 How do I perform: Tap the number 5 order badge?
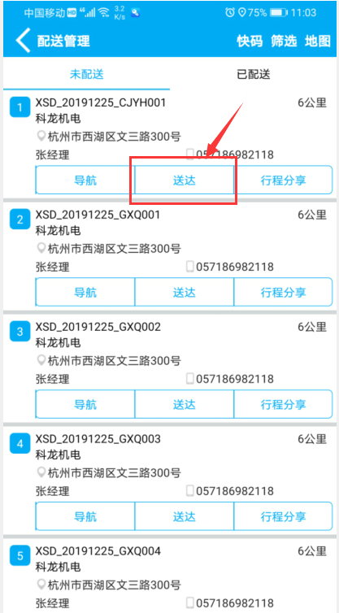tap(20, 555)
